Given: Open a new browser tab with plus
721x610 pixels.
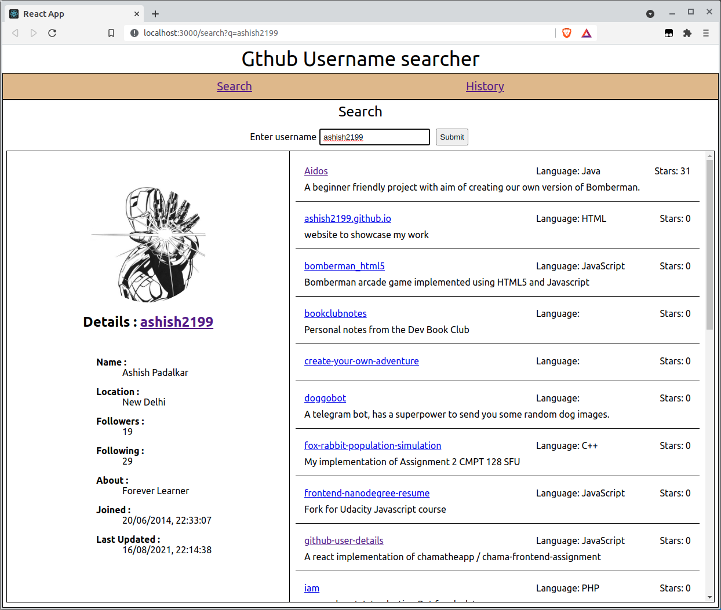Looking at the screenshot, I should tap(155, 14).
